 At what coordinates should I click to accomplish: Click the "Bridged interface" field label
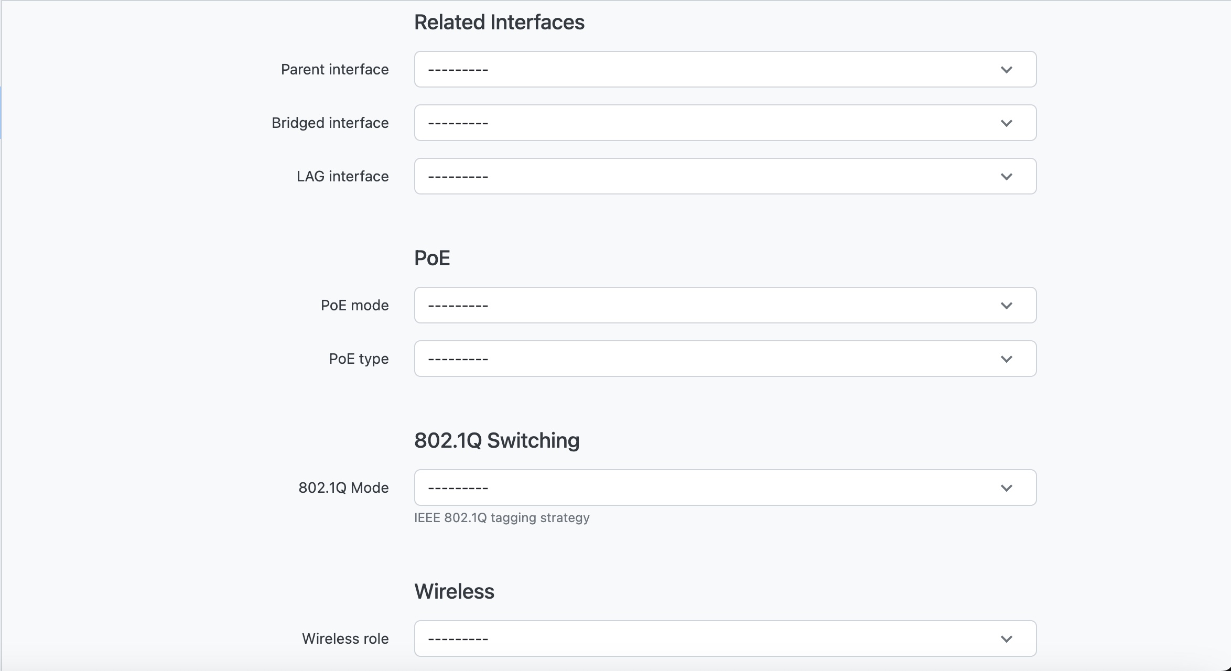point(330,123)
